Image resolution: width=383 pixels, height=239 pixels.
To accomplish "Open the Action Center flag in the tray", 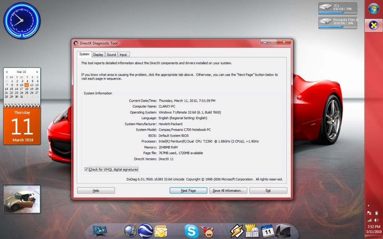I will 369,213.
